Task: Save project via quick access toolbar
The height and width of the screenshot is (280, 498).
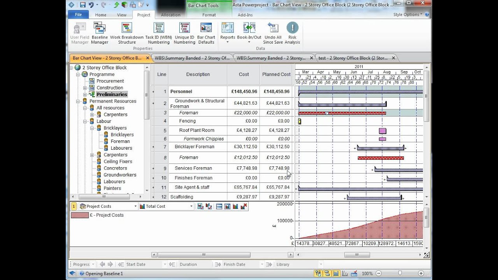Action: tap(82, 5)
